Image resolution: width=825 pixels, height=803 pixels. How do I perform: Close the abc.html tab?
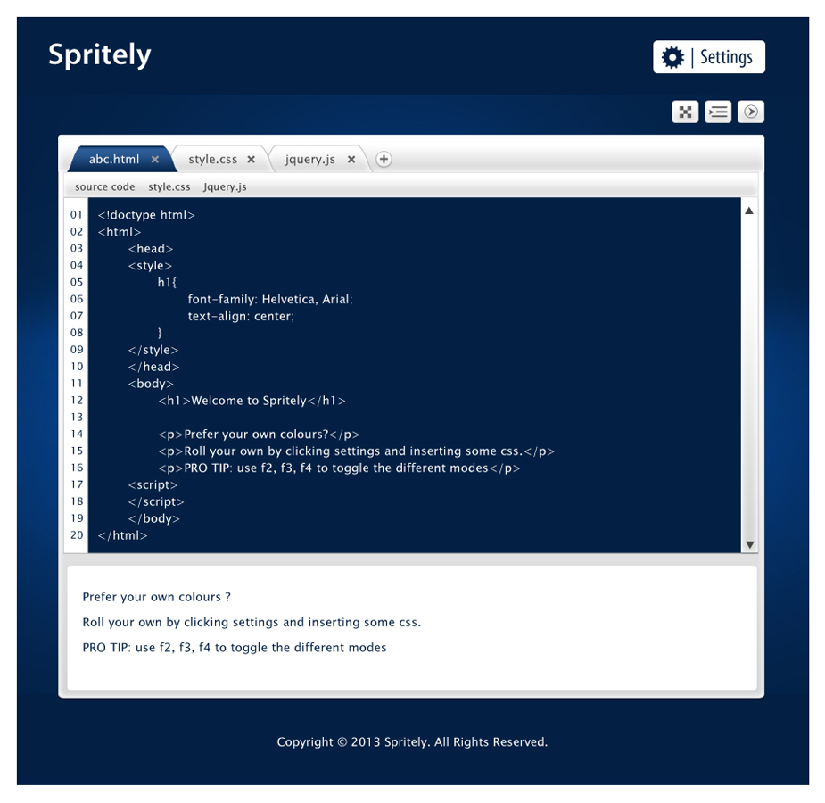point(154,160)
